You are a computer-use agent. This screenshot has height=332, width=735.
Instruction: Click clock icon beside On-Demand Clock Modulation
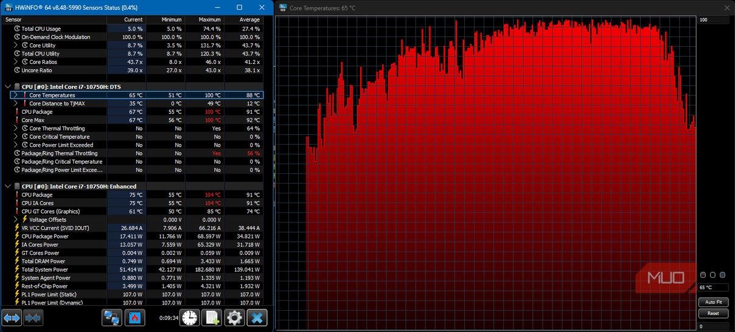16,37
